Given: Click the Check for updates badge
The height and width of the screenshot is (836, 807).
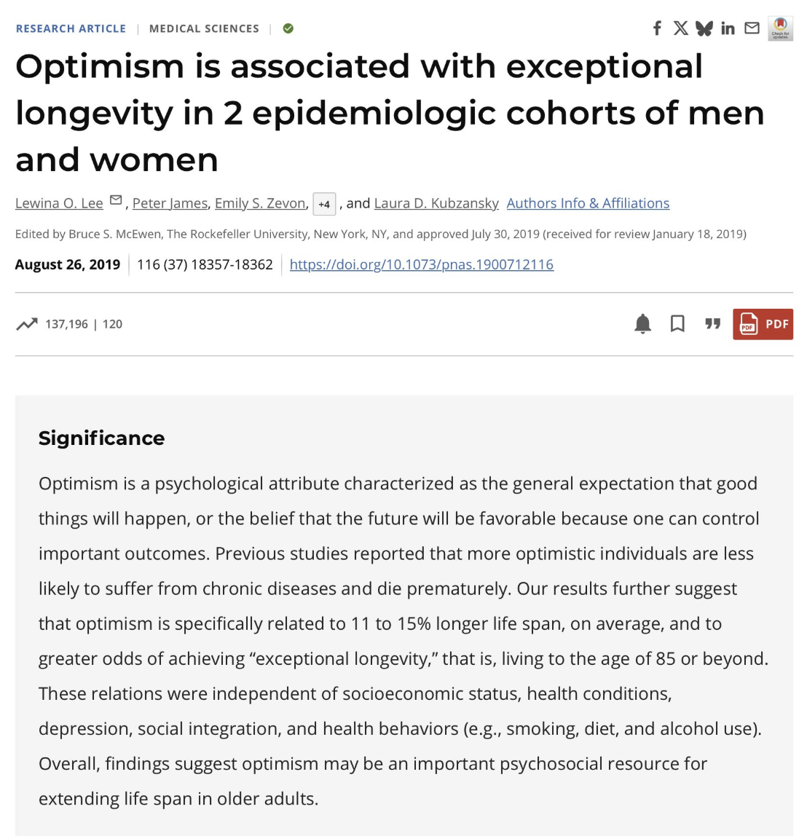Looking at the screenshot, I should [780, 30].
